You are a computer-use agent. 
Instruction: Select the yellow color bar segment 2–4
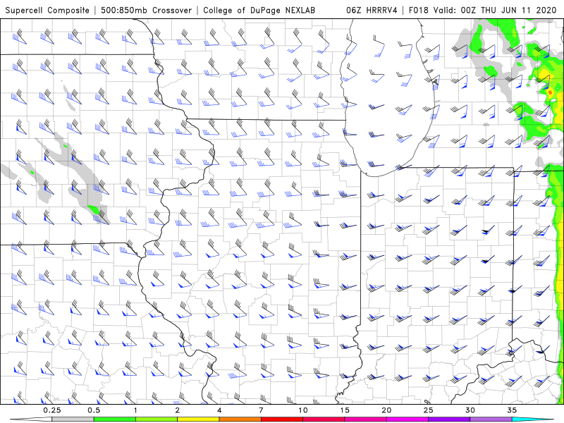point(198,419)
